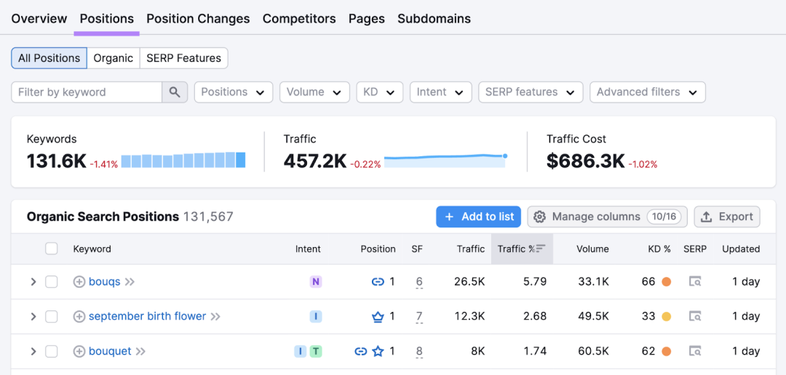Click the double arrows after bouqs

pyautogui.click(x=130, y=282)
